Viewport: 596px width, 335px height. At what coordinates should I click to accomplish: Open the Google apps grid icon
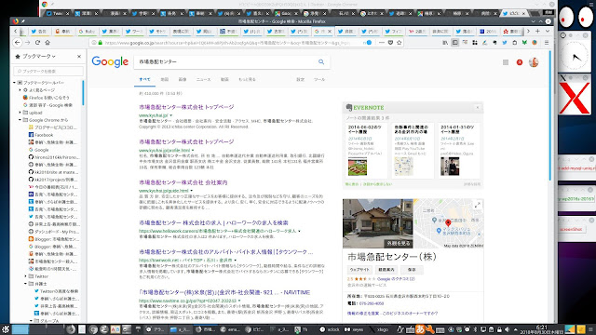[x=506, y=62]
